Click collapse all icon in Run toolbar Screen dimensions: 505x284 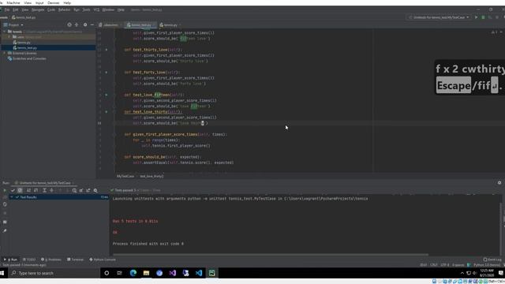click(x=51, y=190)
